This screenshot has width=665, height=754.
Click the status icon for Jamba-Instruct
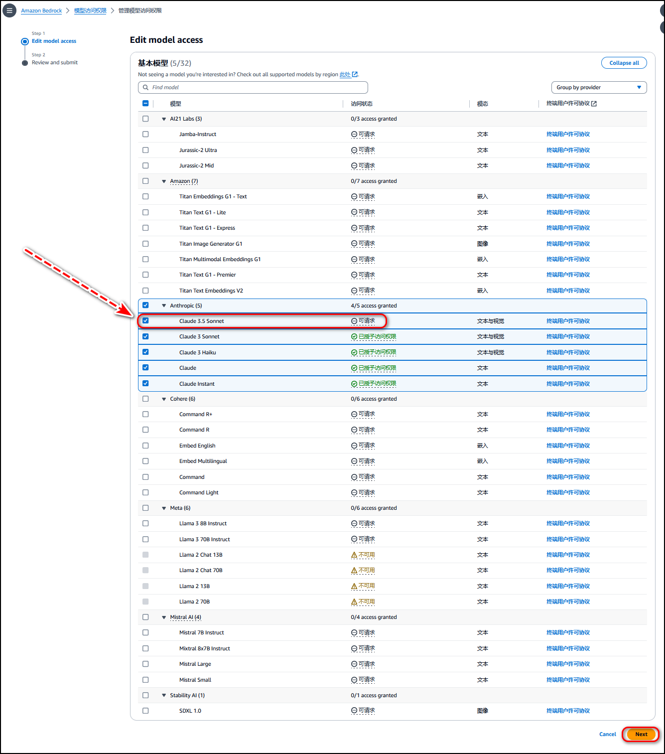(x=354, y=134)
